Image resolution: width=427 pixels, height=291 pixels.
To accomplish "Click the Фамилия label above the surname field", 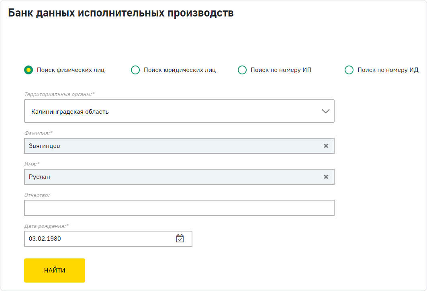I will pyautogui.click(x=39, y=133).
